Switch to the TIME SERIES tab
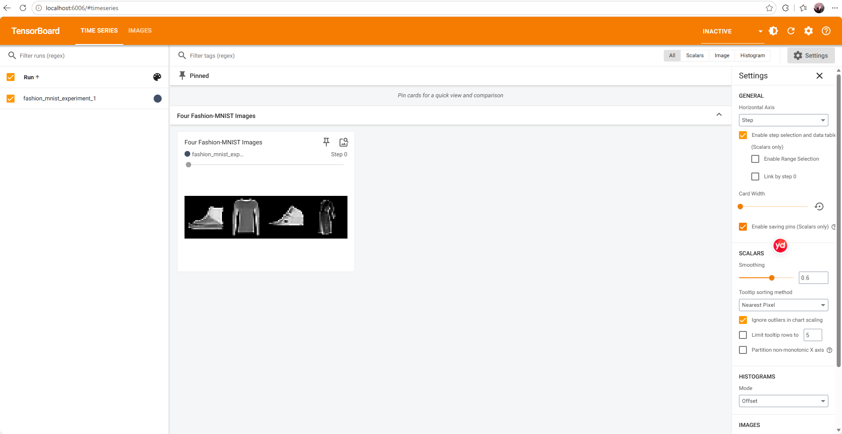The height and width of the screenshot is (434, 842). pos(99,30)
